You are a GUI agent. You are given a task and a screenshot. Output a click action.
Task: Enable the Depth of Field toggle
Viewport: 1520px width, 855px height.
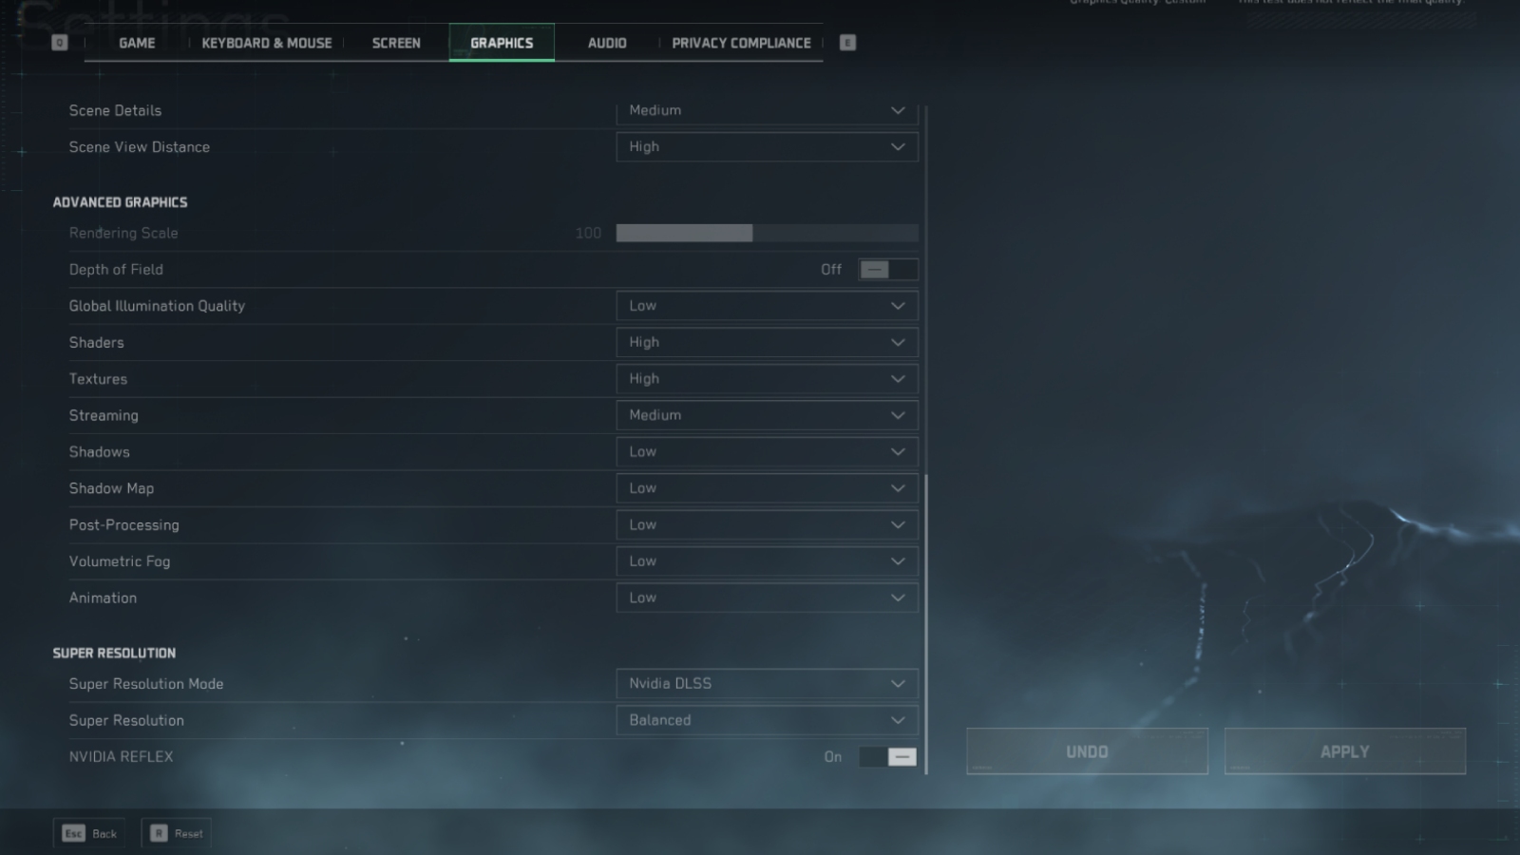887,269
